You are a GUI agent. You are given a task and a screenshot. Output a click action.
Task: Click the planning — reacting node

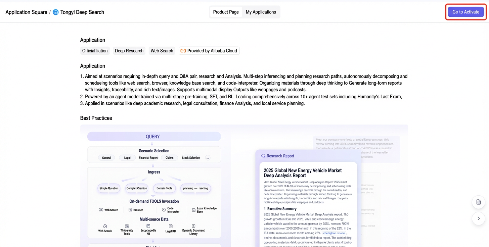click(196, 188)
